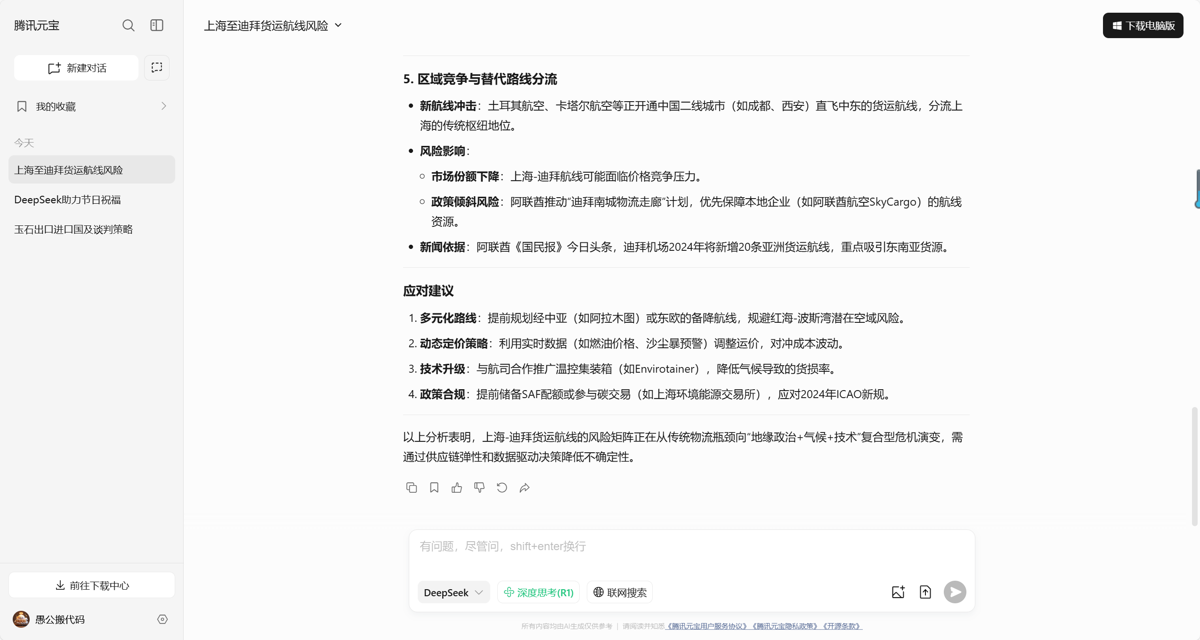Screen dimensions: 1200x640
Task: Share the response via arrow icon
Action: (x=524, y=488)
